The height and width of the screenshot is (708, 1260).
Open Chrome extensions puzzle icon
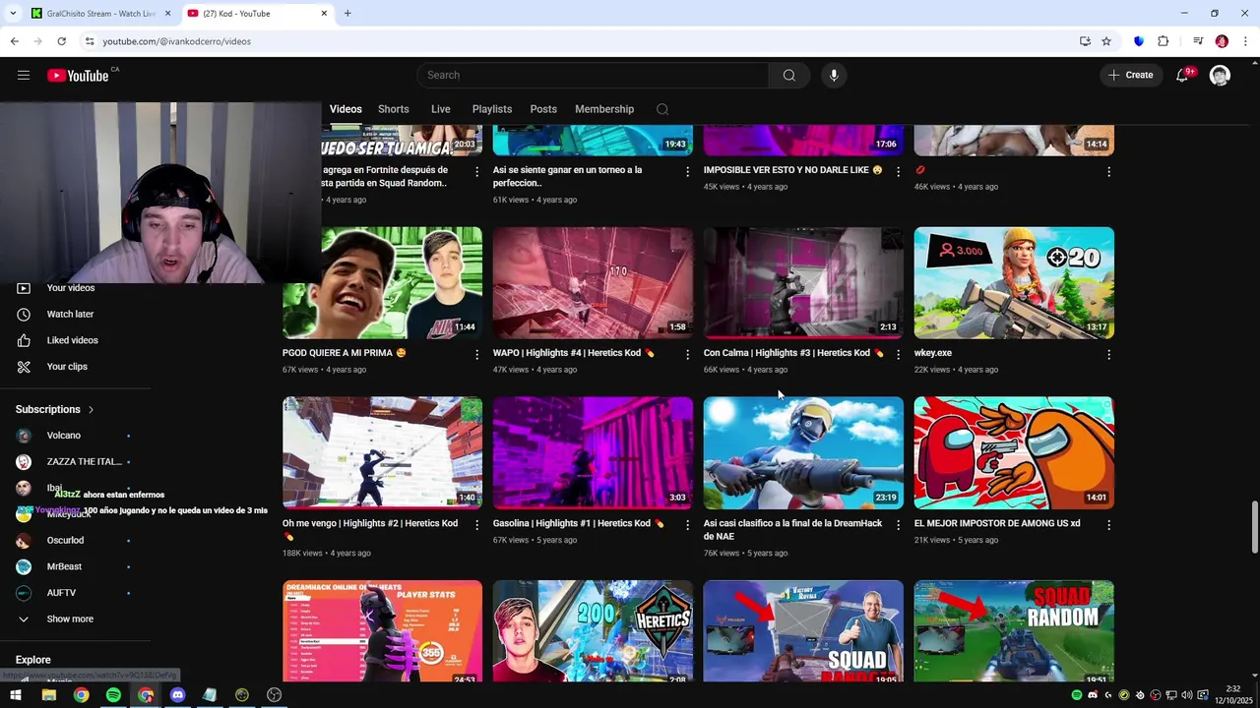coord(1163,41)
